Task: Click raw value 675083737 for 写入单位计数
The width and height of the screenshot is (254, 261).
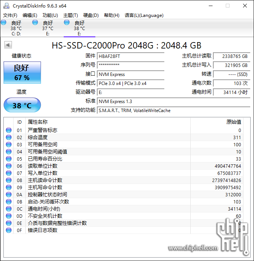Action: point(229,173)
